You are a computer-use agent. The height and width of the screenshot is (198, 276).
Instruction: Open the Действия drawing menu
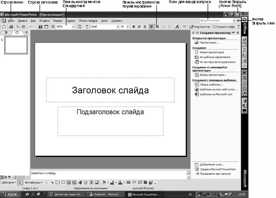tap(9, 182)
